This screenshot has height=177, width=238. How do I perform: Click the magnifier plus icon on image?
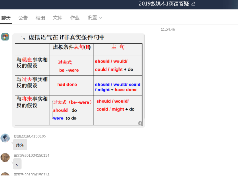[x=140, y=123]
